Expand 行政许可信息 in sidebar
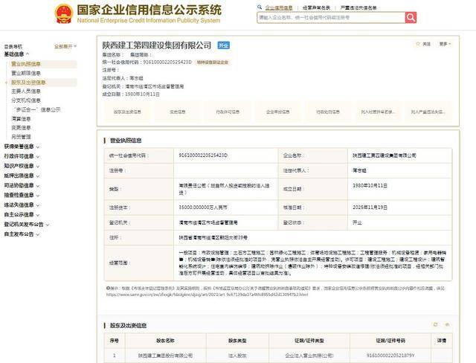 point(22,156)
